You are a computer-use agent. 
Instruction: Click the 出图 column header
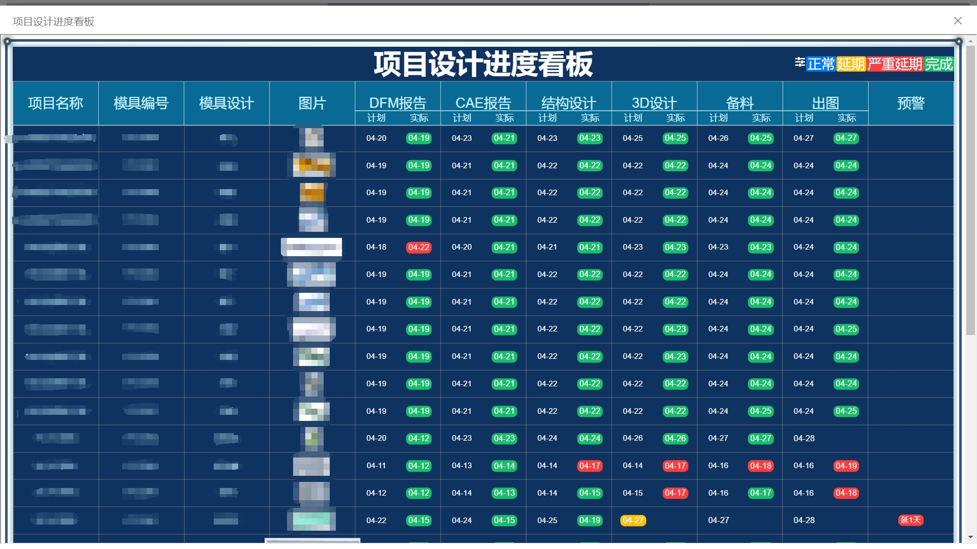point(825,103)
